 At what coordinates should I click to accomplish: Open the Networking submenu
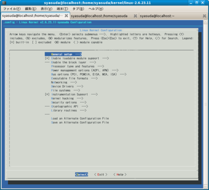(64, 82)
